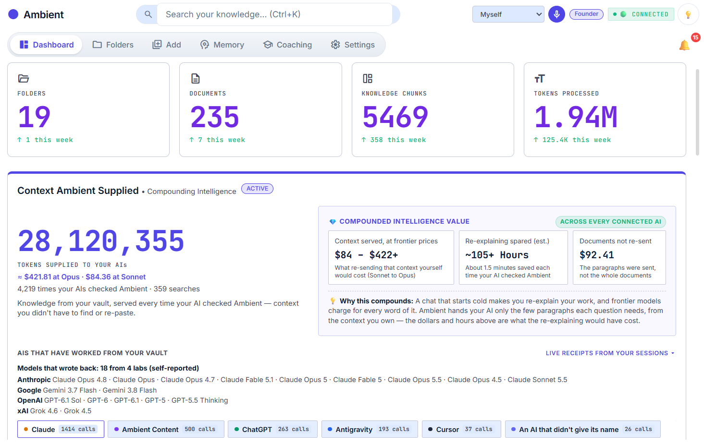The image size is (704, 444).
Task: Click the Tokens Processed text-size icon
Action: 540,78
